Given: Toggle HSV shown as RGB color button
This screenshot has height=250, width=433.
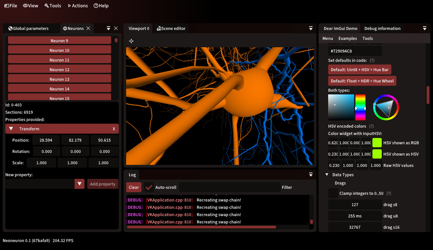Looking at the screenshot, I should pyautogui.click(x=377, y=142).
